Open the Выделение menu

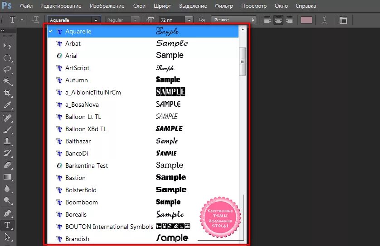point(193,6)
